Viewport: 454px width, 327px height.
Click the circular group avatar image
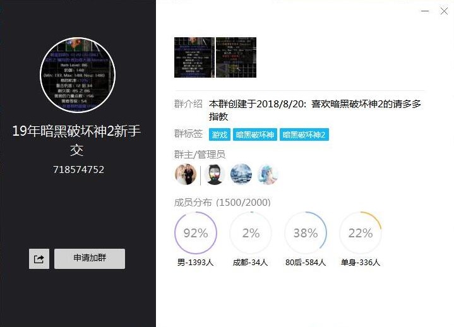pyautogui.click(x=78, y=75)
